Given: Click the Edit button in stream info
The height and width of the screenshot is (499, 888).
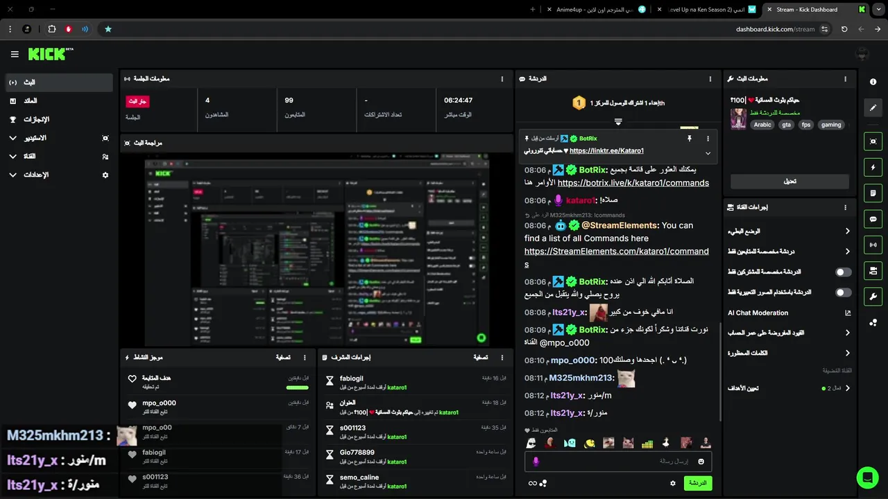Looking at the screenshot, I should click(789, 181).
